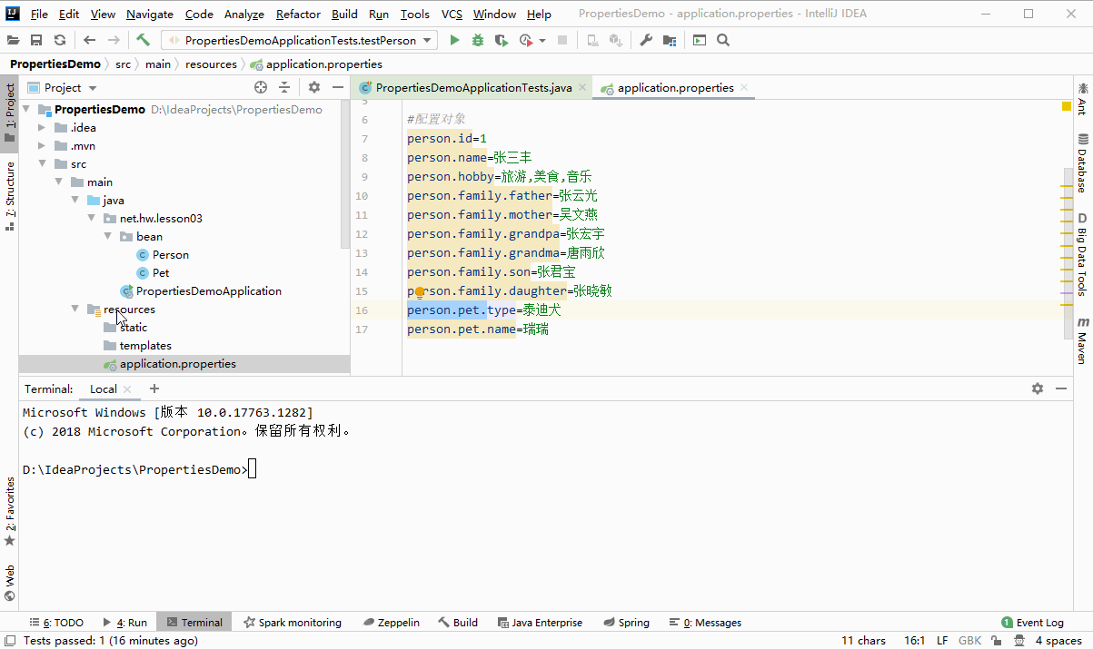
Task: Run the testPerson configuration with green play icon
Action: click(x=455, y=40)
